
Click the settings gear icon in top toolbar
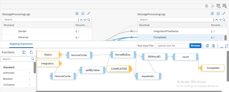tap(206, 6)
